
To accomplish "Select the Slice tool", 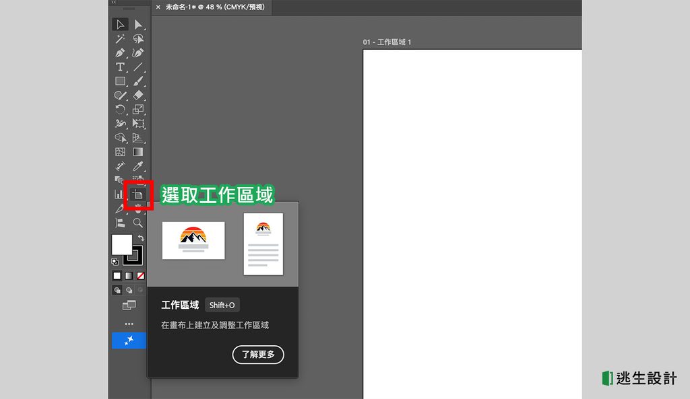I will tap(119, 209).
